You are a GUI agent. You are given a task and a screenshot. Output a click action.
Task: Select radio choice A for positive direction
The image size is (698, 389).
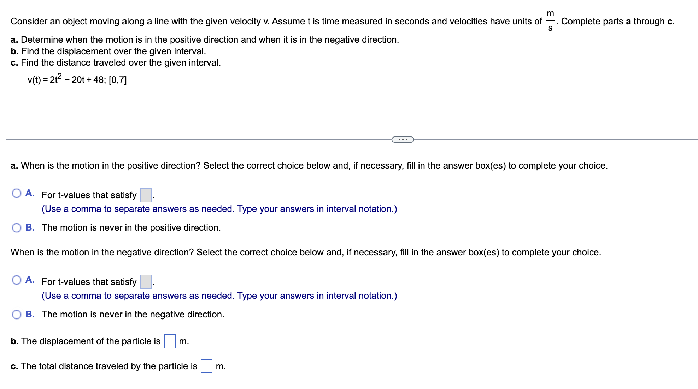click(x=17, y=193)
